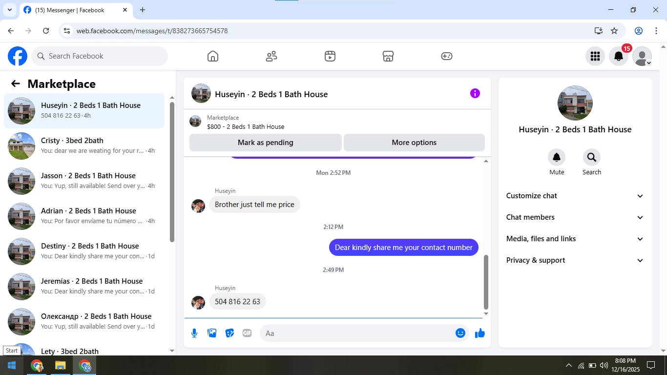Expand Media, files and links section
Screen dimensions: 667x375
coord(575,239)
